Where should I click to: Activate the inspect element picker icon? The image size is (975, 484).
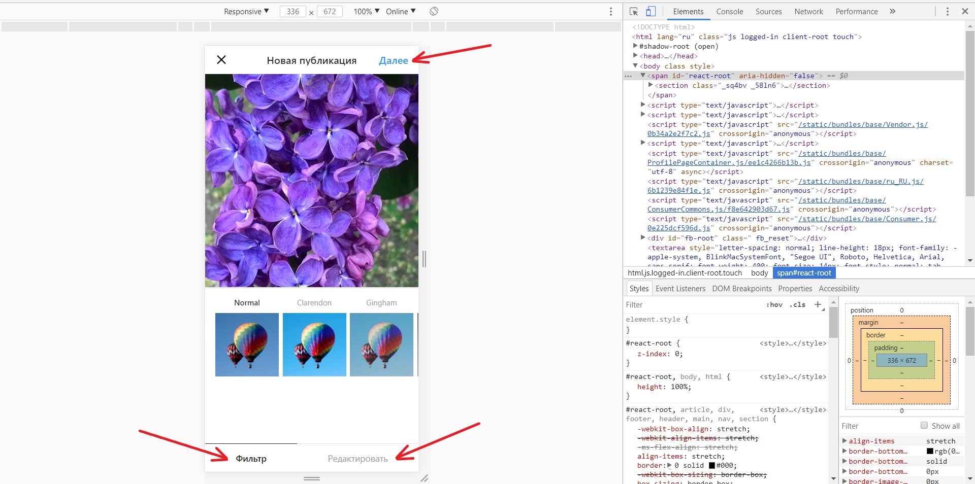point(634,11)
